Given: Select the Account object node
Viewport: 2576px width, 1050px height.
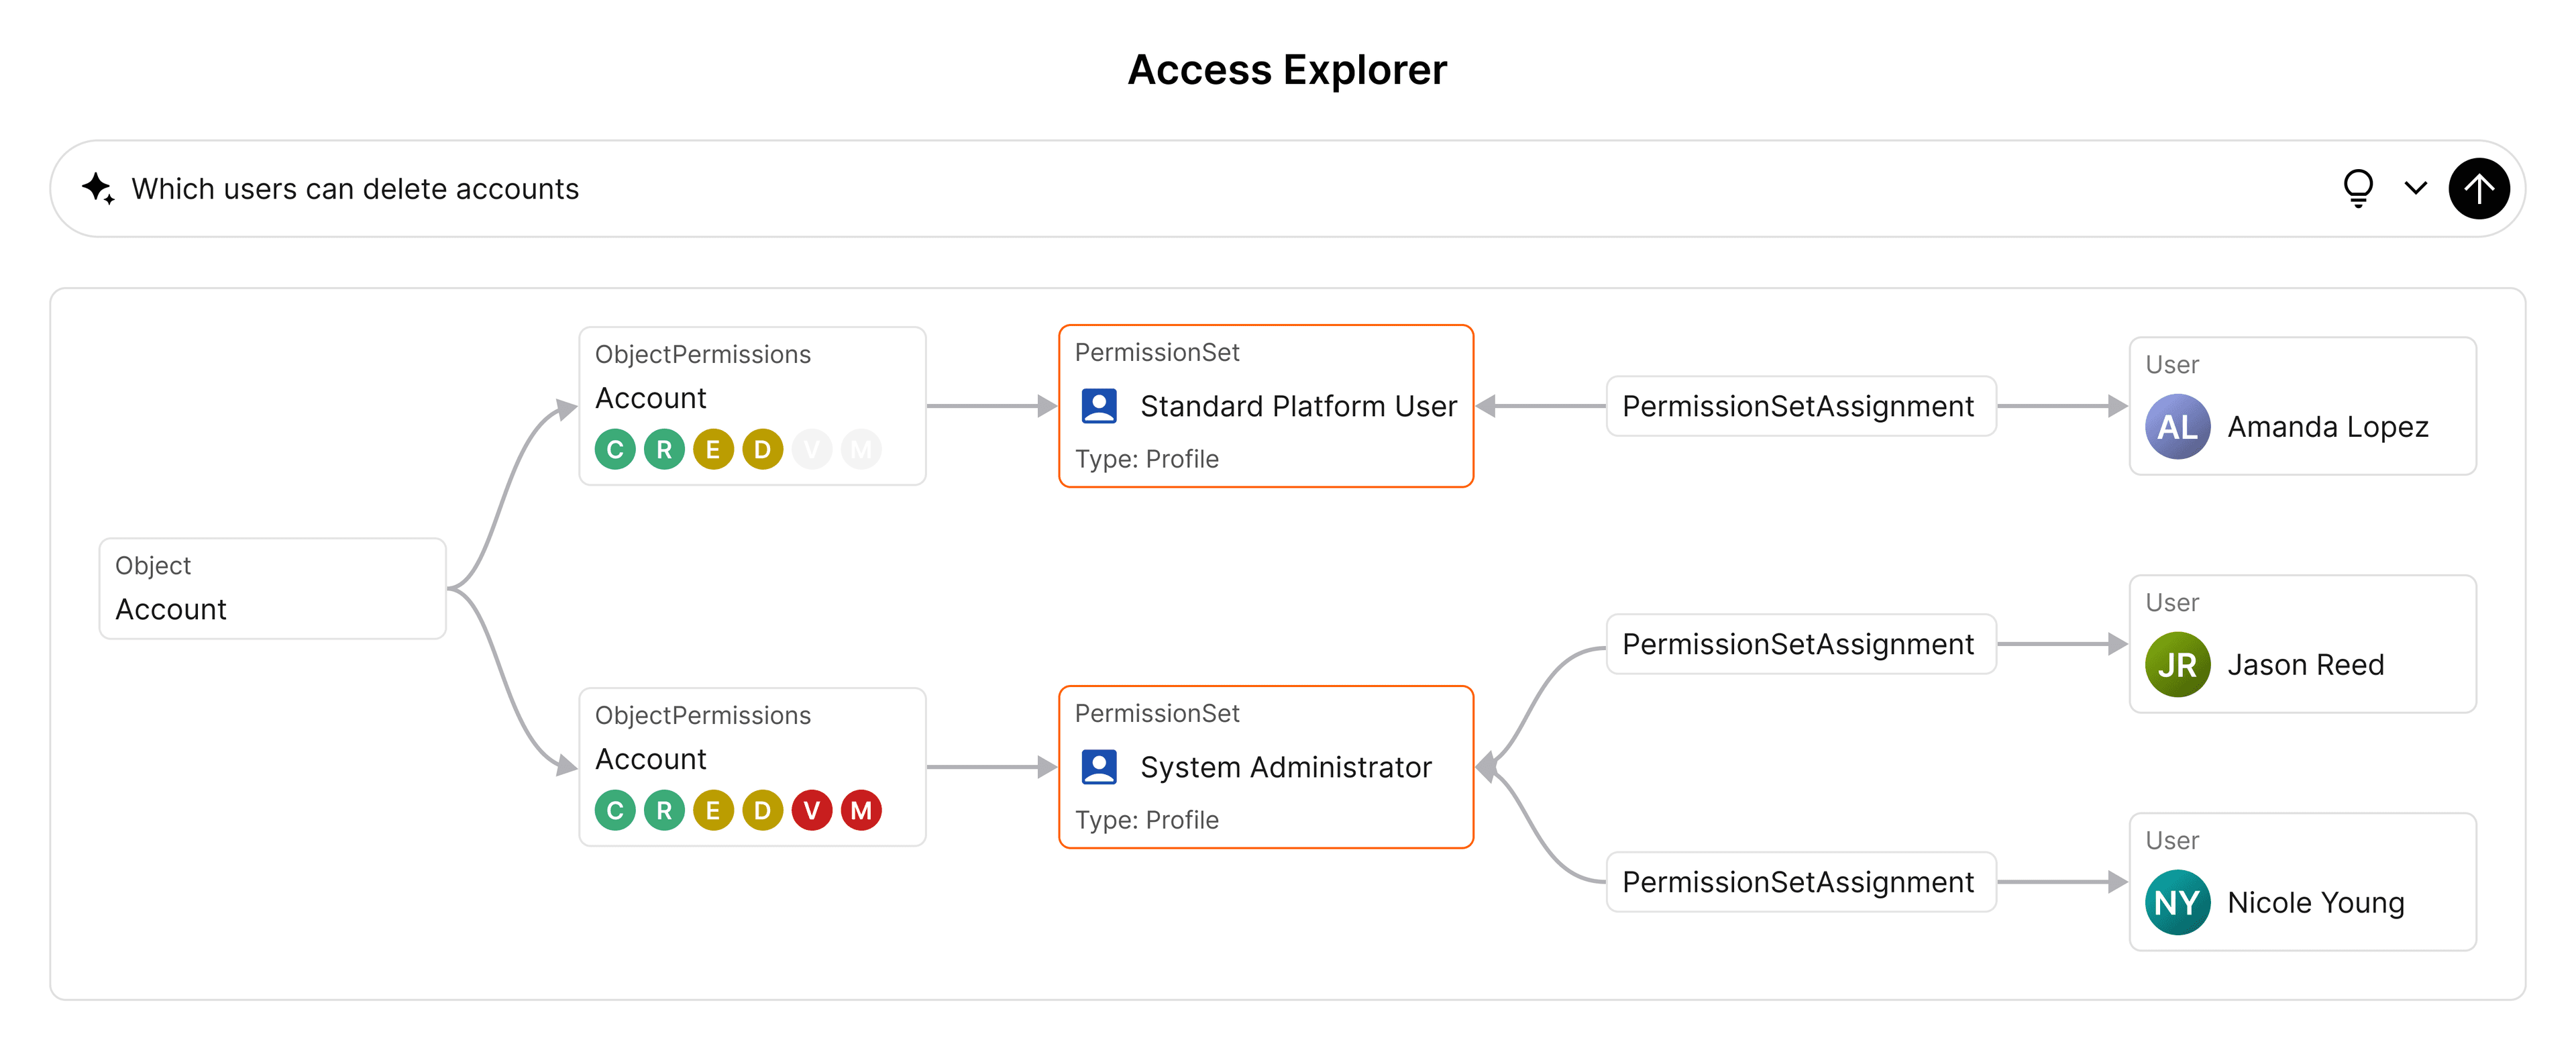Looking at the screenshot, I should (272, 589).
